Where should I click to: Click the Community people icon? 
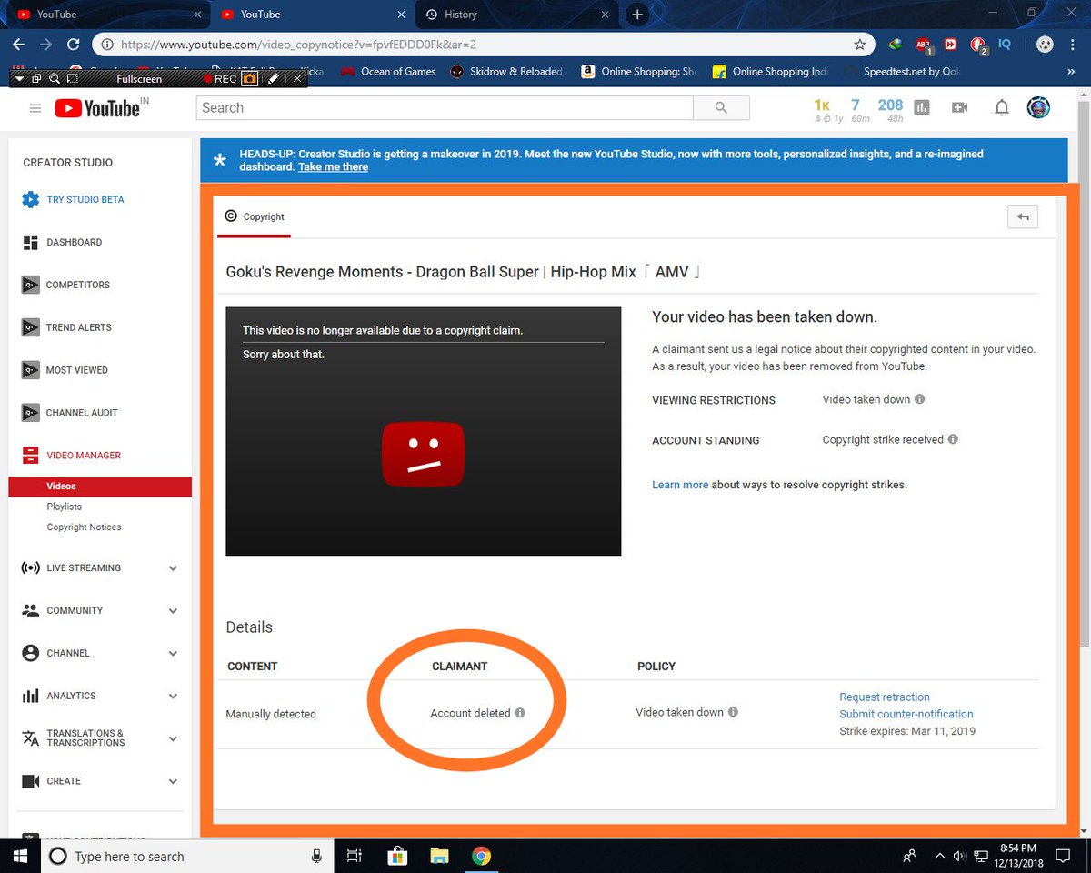coord(30,610)
